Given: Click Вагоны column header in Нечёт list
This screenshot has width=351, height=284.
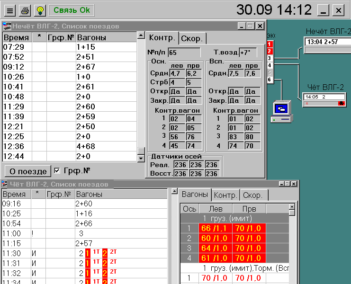Looking at the screenshot, I should [106, 37].
